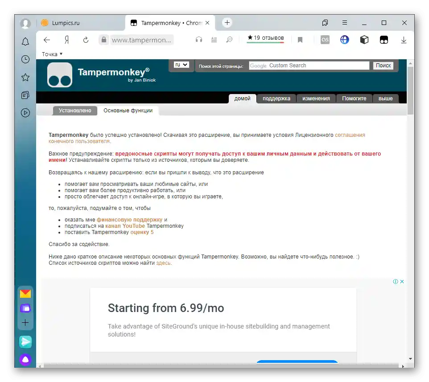Open the здесь script sources link
Viewport: 429px width, 382px height.
tap(163, 263)
